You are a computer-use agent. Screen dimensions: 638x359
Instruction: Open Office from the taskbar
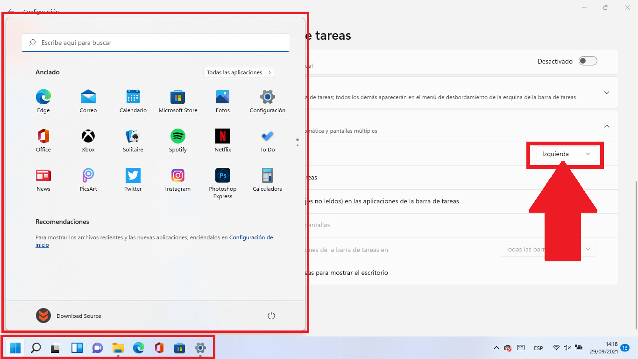pos(159,348)
